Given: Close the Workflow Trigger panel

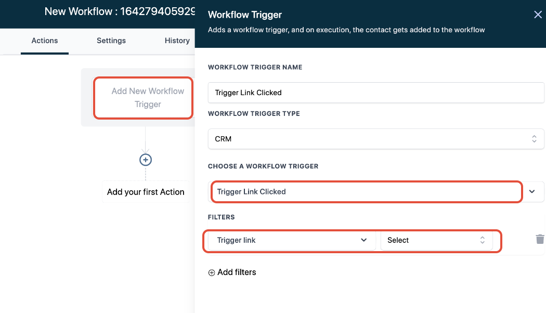Looking at the screenshot, I should pos(538,15).
